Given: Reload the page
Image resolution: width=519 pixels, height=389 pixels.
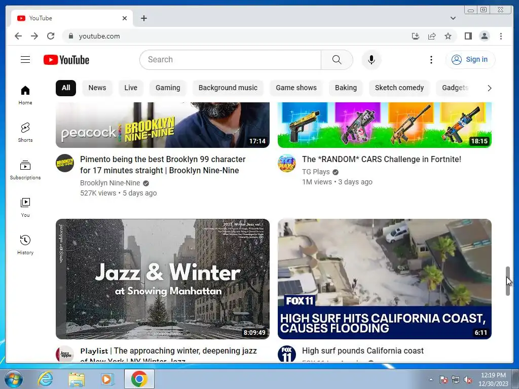Looking at the screenshot, I should click(x=51, y=36).
